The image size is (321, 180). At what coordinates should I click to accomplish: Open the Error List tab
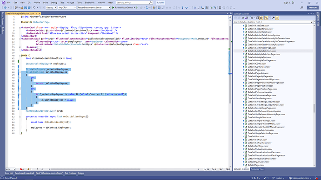click(9, 173)
